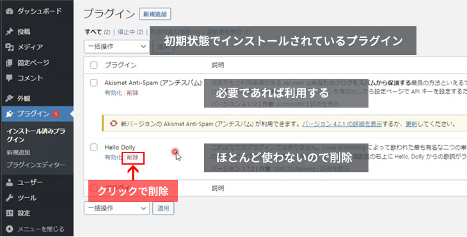Open Posts (投稿) menu
The width and height of the screenshot is (467, 237).
click(24, 31)
